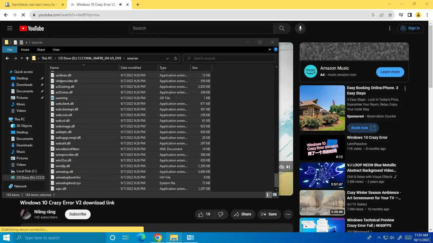Switch to StartIsBack browser tab
The height and width of the screenshot is (243, 433).
tap(34, 5)
